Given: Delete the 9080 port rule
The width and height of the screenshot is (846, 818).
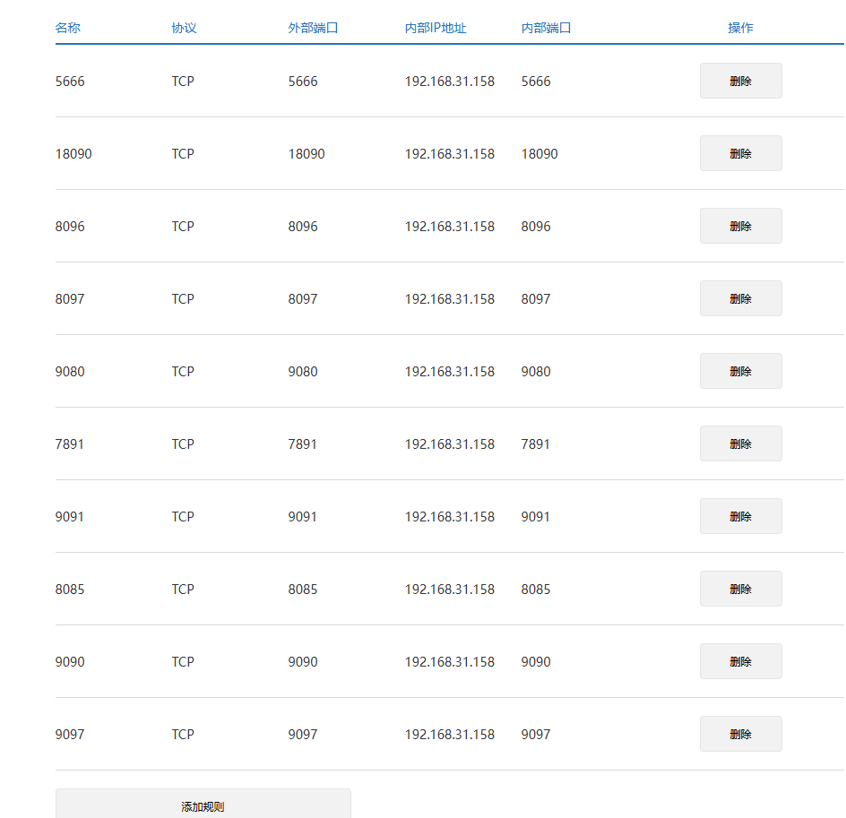Looking at the screenshot, I should pos(740,371).
